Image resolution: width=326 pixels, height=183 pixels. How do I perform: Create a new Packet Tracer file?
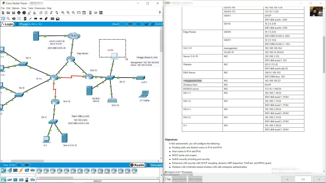click(x=3, y=13)
